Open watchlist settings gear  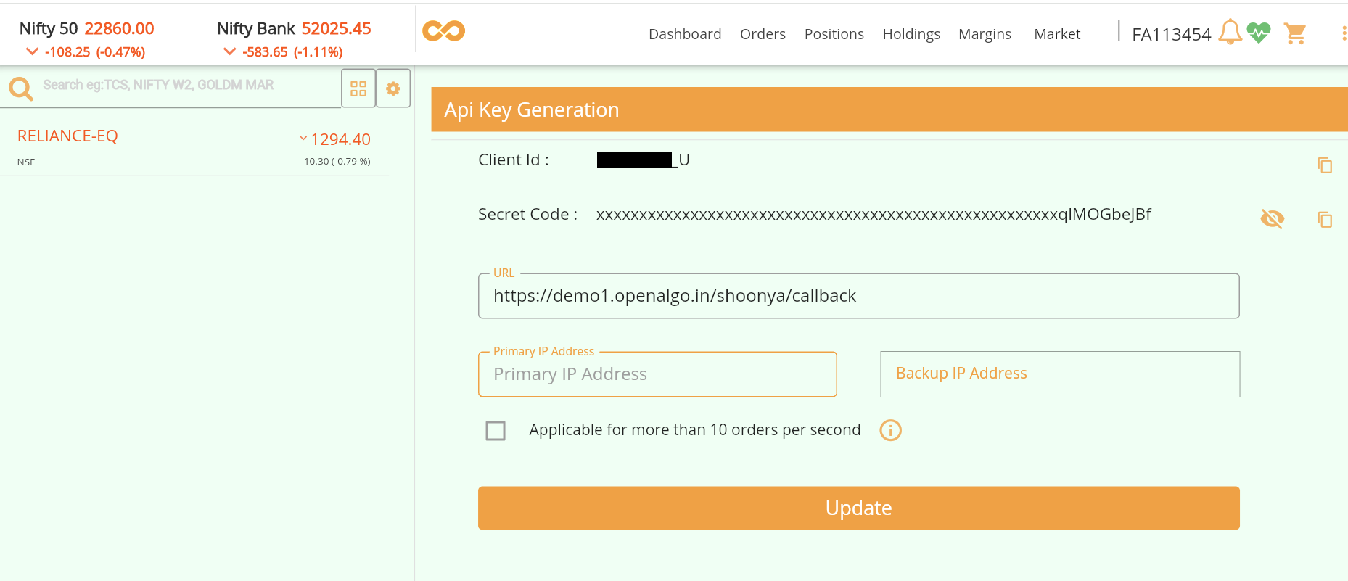click(393, 88)
